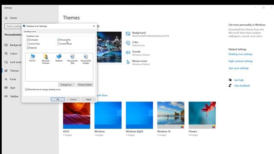Click the Home icon in Settings sidebar
The image size is (274, 154).
coord(6,18)
